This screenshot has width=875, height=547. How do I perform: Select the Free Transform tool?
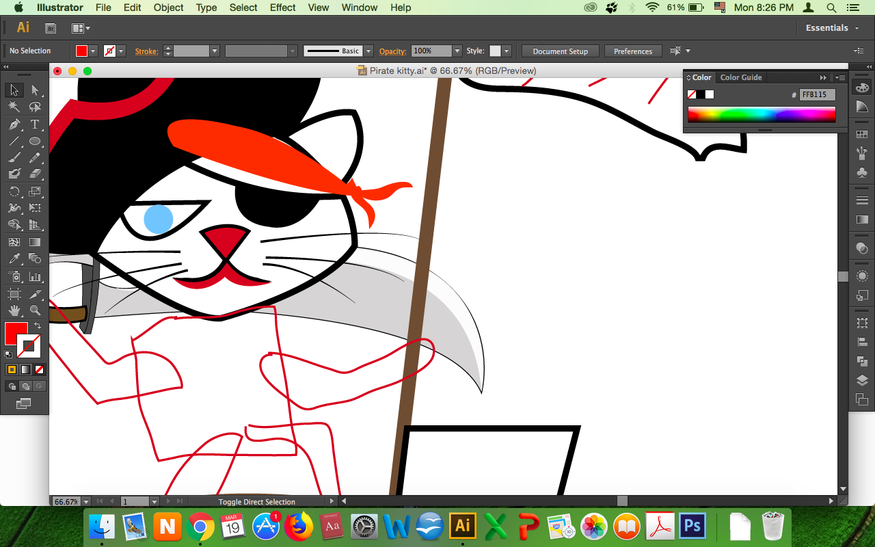click(35, 208)
